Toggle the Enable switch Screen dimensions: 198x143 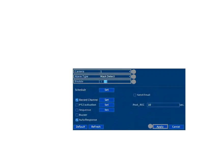pyautogui.click(x=103, y=81)
